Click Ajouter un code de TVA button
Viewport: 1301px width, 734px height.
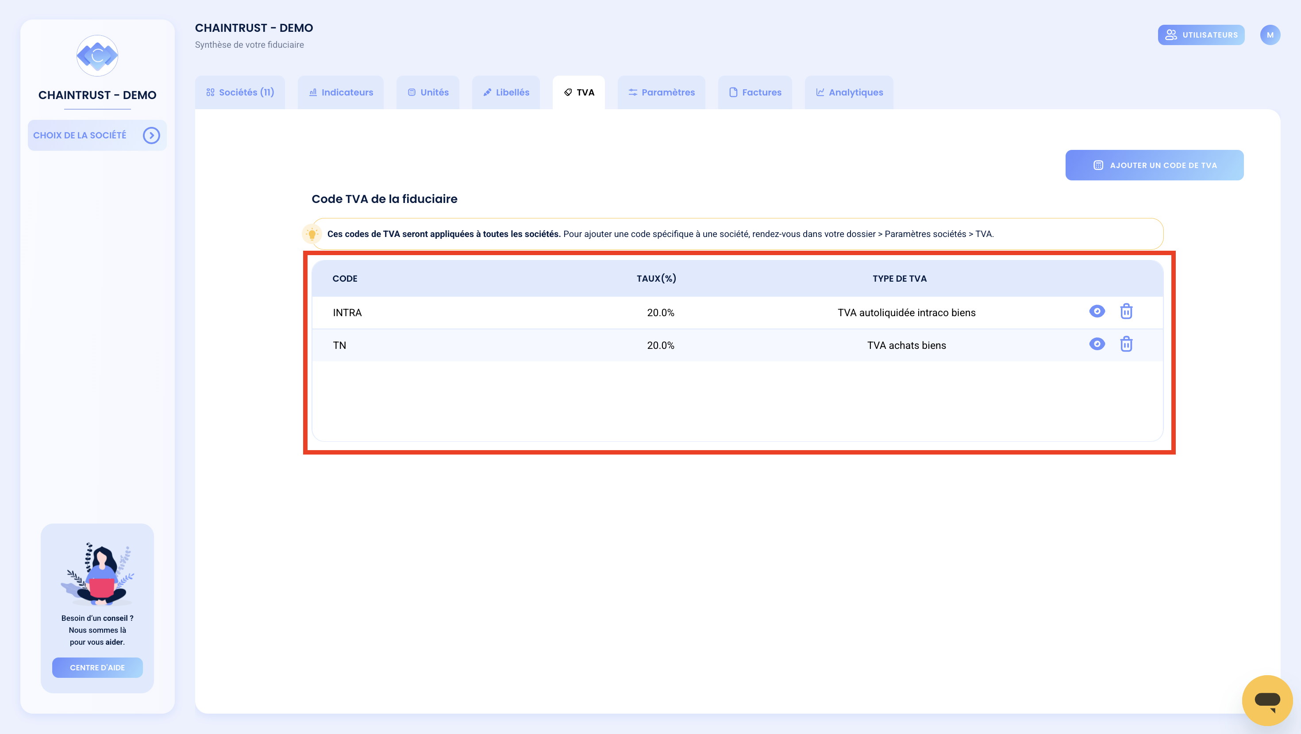coord(1155,165)
